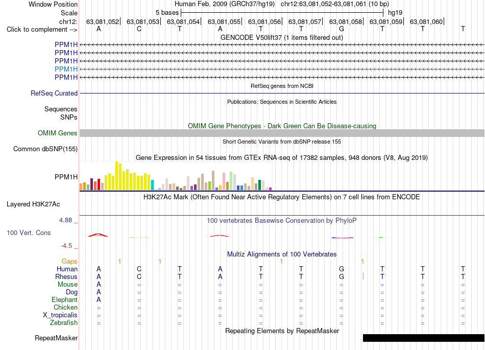Click the tallest yellow bar in GTEx chart
This screenshot has height=350, width=485.
click(x=116, y=175)
